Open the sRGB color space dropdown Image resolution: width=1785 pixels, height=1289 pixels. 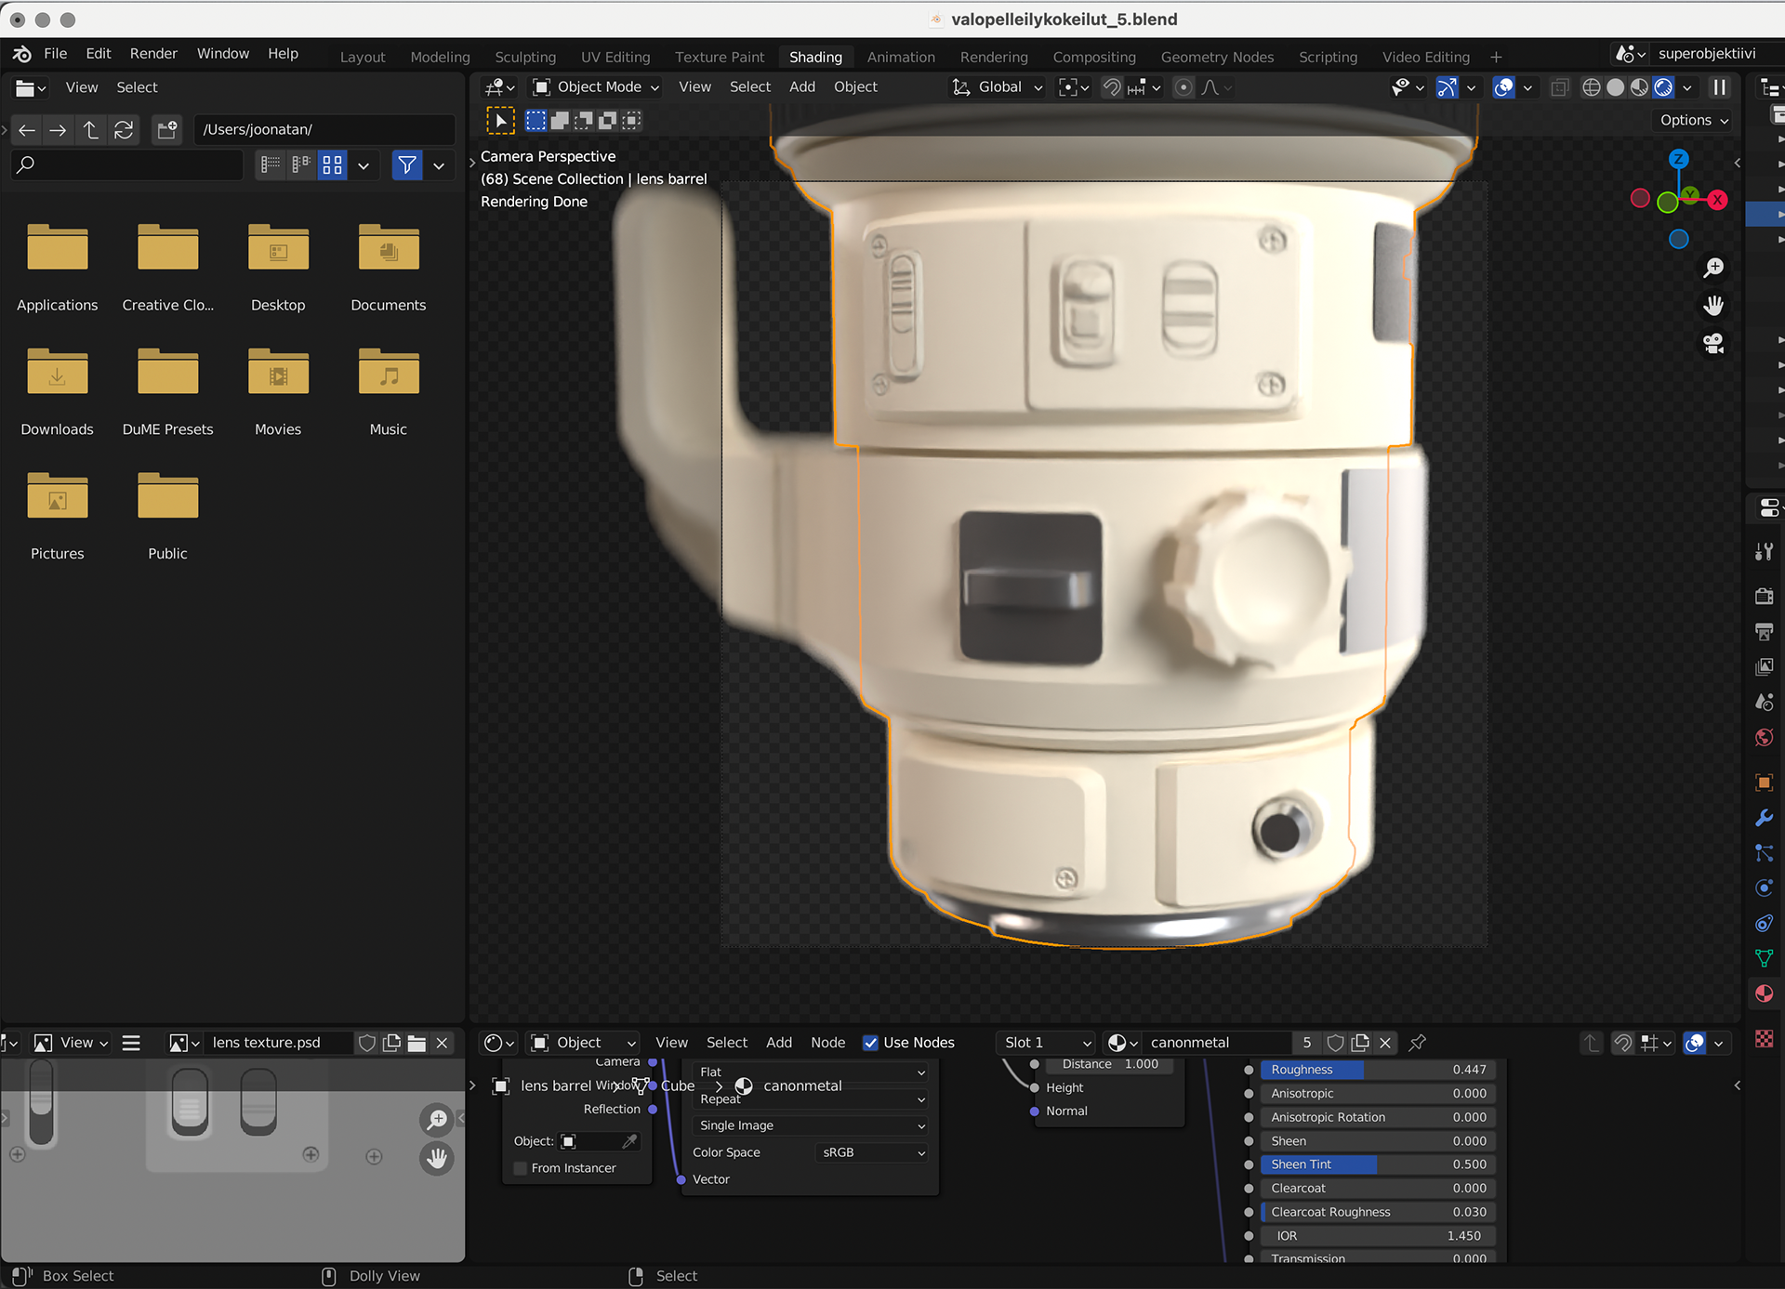point(873,1152)
